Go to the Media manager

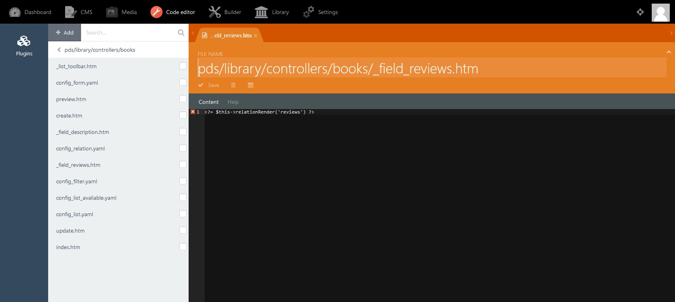(122, 12)
